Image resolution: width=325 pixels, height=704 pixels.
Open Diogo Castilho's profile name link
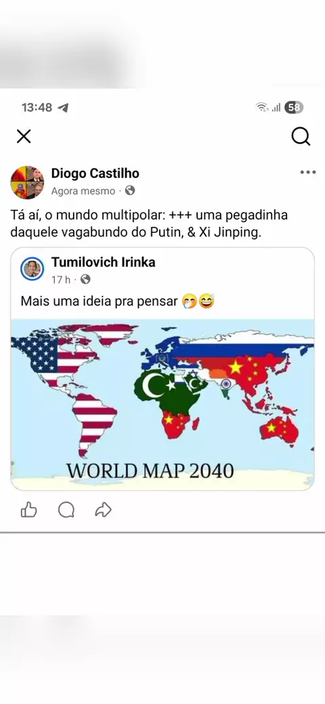click(95, 173)
